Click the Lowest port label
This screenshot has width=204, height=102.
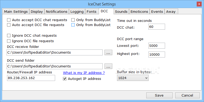point(128,46)
